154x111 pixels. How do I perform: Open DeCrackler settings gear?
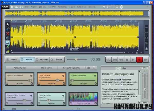[x=64, y=84]
